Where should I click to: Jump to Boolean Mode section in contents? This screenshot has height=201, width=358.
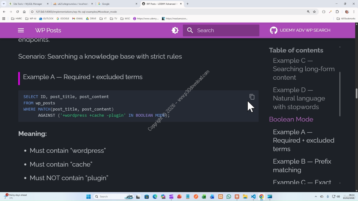pyautogui.click(x=291, y=119)
